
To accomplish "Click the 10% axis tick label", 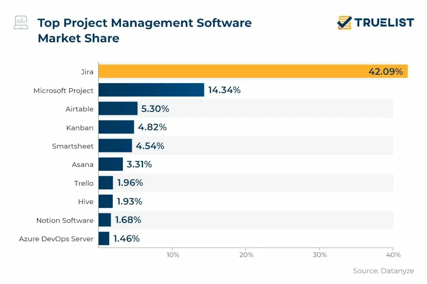I will (x=173, y=255).
